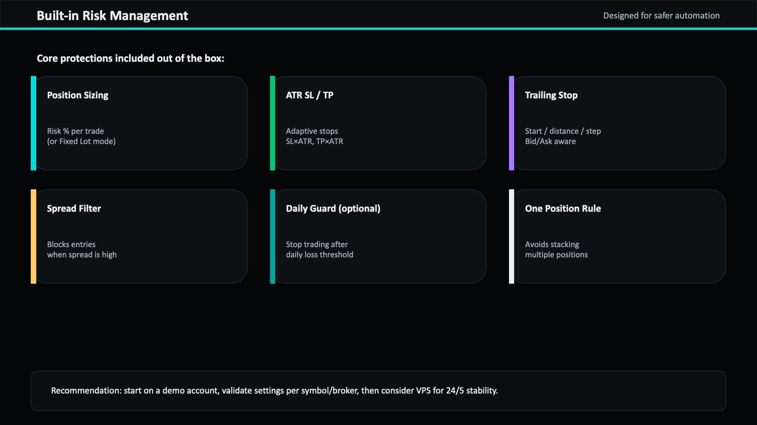Click the 'SL×ATR, TP×ATR' text line
Viewport: 757px width, 425px height.
(x=314, y=141)
